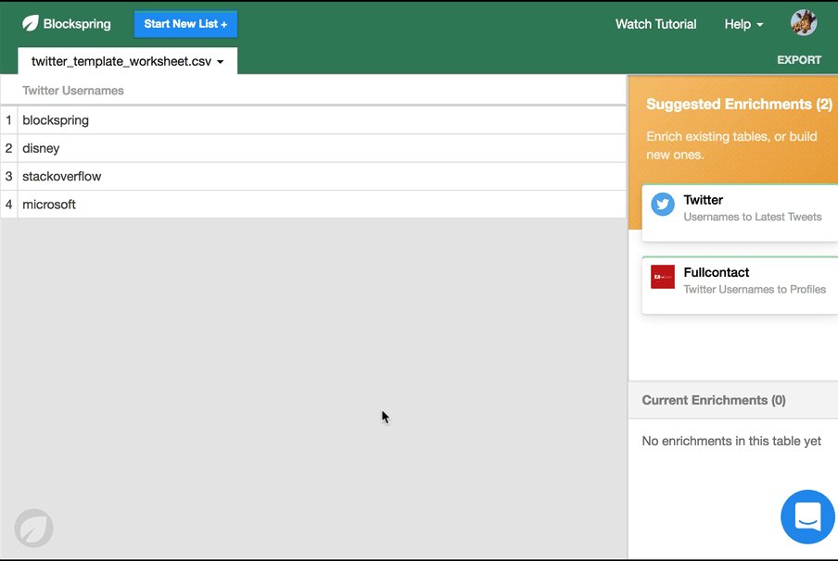The image size is (838, 561).
Task: Select the stackoverflow cell
Action: click(x=322, y=176)
